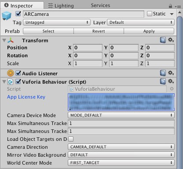Screen dimensions: 183x169
Task: Open the Static flags dropdown arrow
Action: tap(172, 14)
